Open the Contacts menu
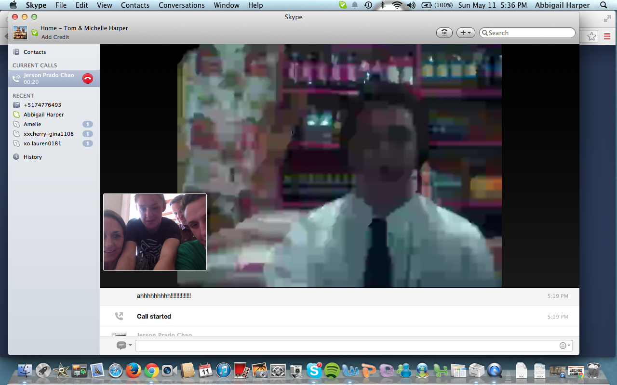 click(135, 5)
